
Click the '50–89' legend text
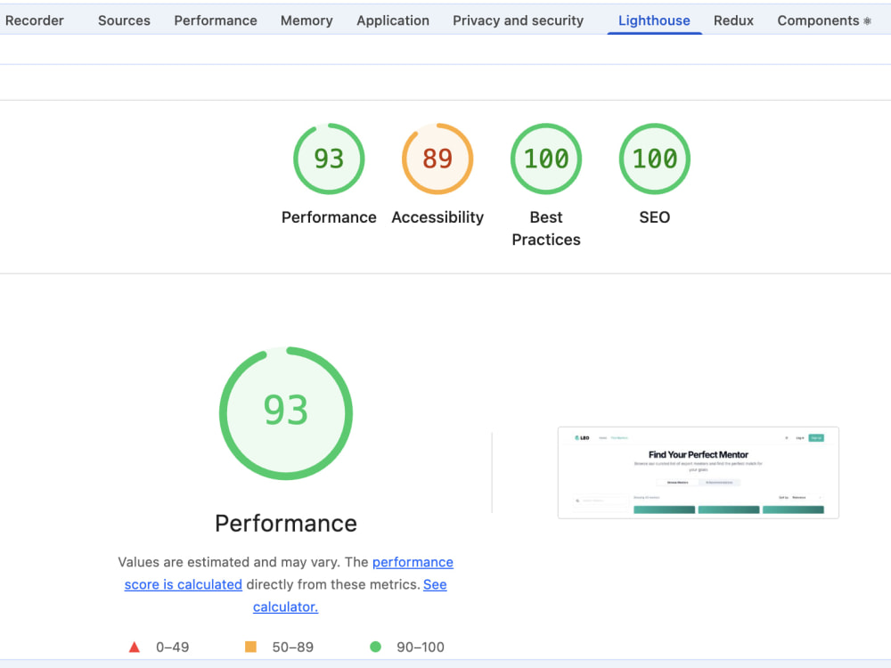pos(292,647)
